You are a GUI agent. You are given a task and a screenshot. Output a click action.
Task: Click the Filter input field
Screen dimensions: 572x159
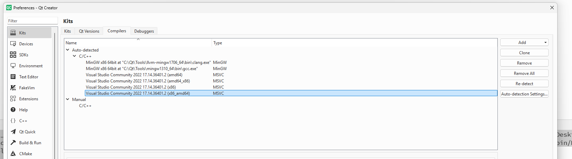(x=33, y=21)
